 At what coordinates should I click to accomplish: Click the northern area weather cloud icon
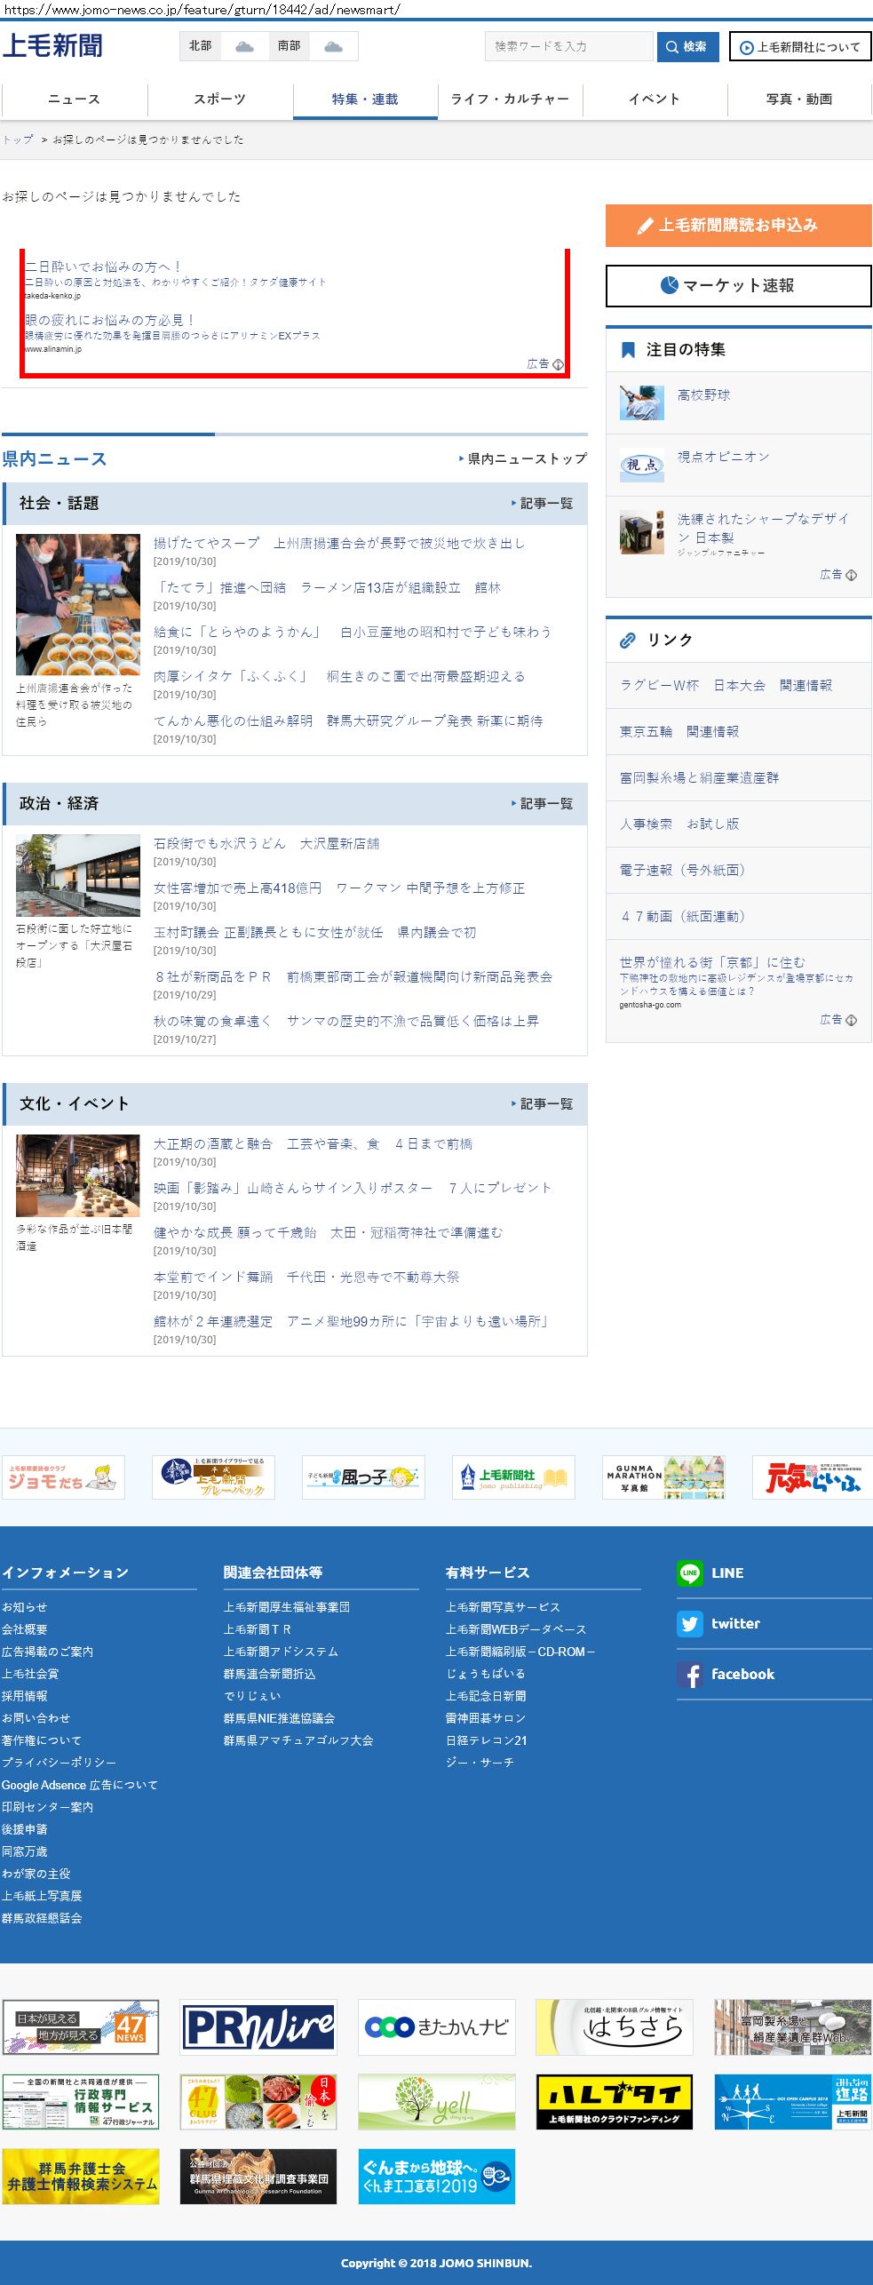[244, 46]
